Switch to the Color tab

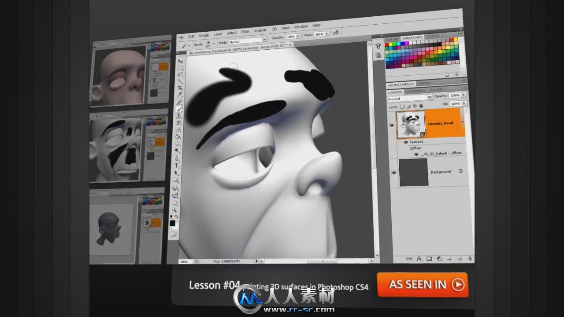pos(392,40)
